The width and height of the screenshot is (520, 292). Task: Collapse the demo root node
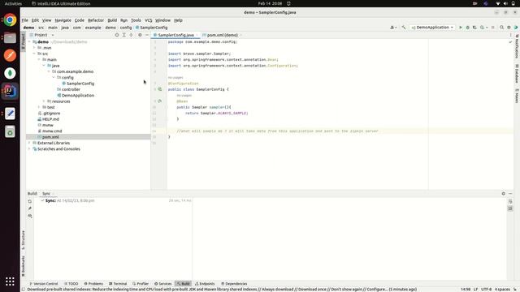click(29, 42)
